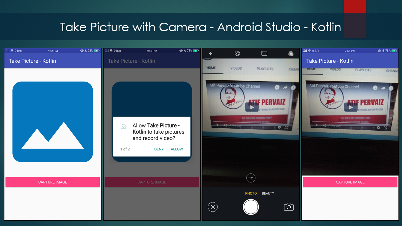Open the aperture settings icon in camera
Viewport: 402px width, 226px height.
tap(237, 53)
